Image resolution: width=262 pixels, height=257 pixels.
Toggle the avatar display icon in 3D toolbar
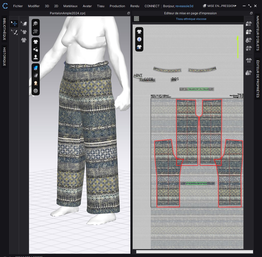tap(36, 57)
